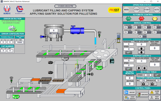The width and height of the screenshot is (161, 101).
Task: Open the LANGUAGE selection button
Action: [x=142, y=95]
